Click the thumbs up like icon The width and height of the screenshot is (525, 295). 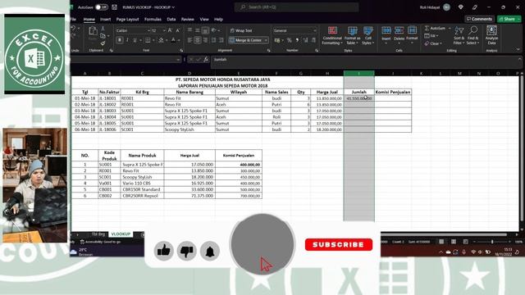click(164, 251)
